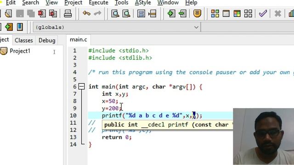This screenshot has height=165, width=294.
Task: Click the Save All files icon
Action: 31,13
